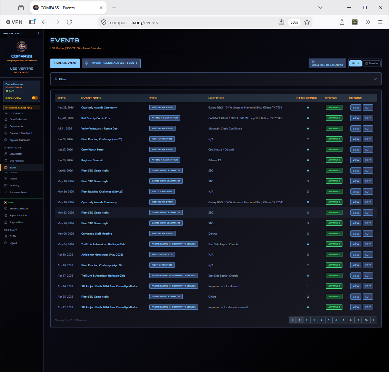
Task: Open Brigade Units in the sidebar
Action: click(16, 222)
